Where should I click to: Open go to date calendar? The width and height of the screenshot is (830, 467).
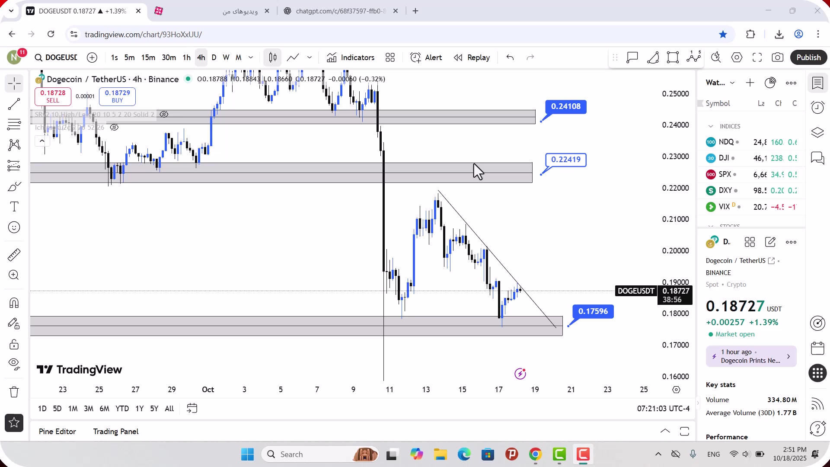coord(192,409)
